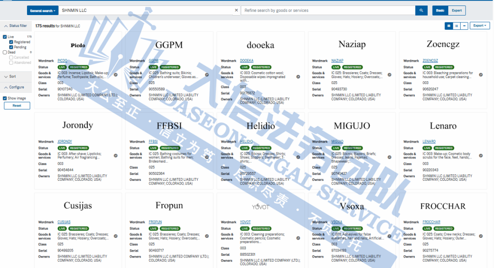This screenshot has height=268, width=494.
Task: Select the Basic search mode
Action: coord(440,11)
